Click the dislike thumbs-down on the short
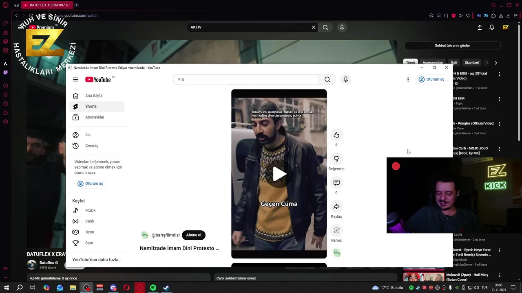Image resolution: width=522 pixels, height=293 pixels. pyautogui.click(x=336, y=159)
